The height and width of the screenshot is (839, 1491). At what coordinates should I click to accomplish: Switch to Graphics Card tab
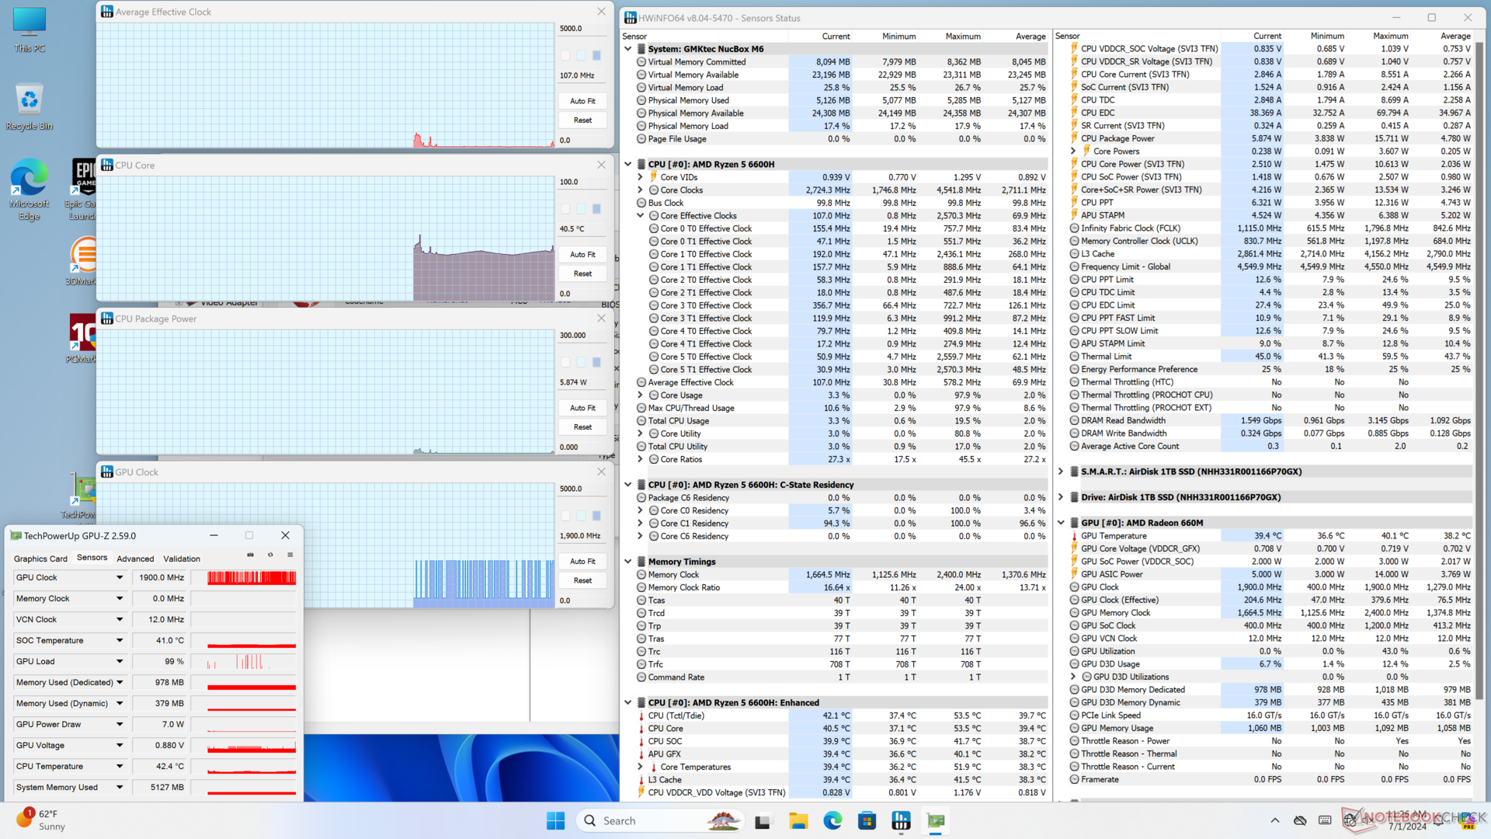click(40, 559)
